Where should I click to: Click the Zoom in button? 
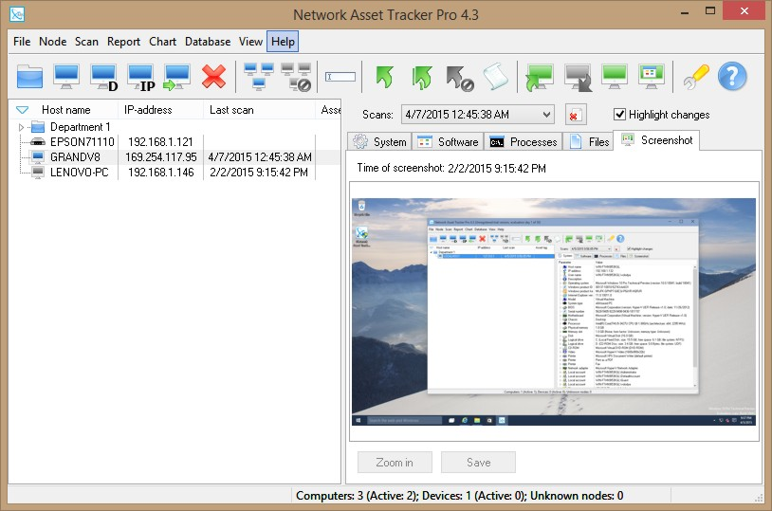pos(395,463)
